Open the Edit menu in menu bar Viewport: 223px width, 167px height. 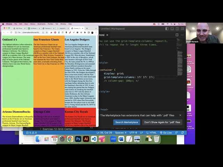tap(21, 24)
